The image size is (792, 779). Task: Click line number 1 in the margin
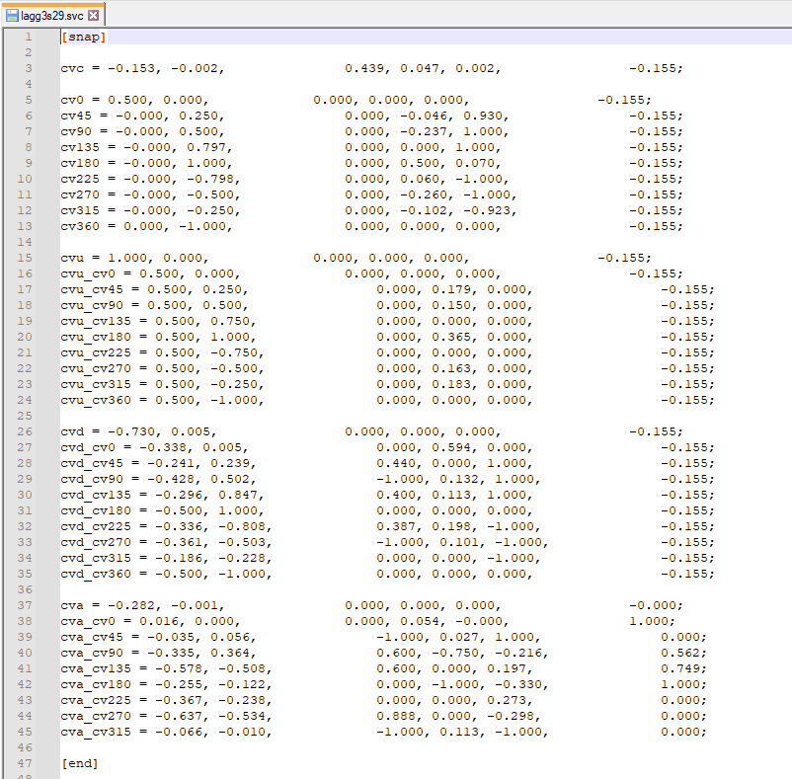[x=29, y=37]
